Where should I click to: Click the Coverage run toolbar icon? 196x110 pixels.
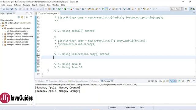click(65, 9)
